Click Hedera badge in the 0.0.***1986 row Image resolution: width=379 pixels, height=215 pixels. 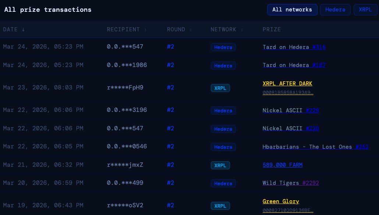(223, 66)
